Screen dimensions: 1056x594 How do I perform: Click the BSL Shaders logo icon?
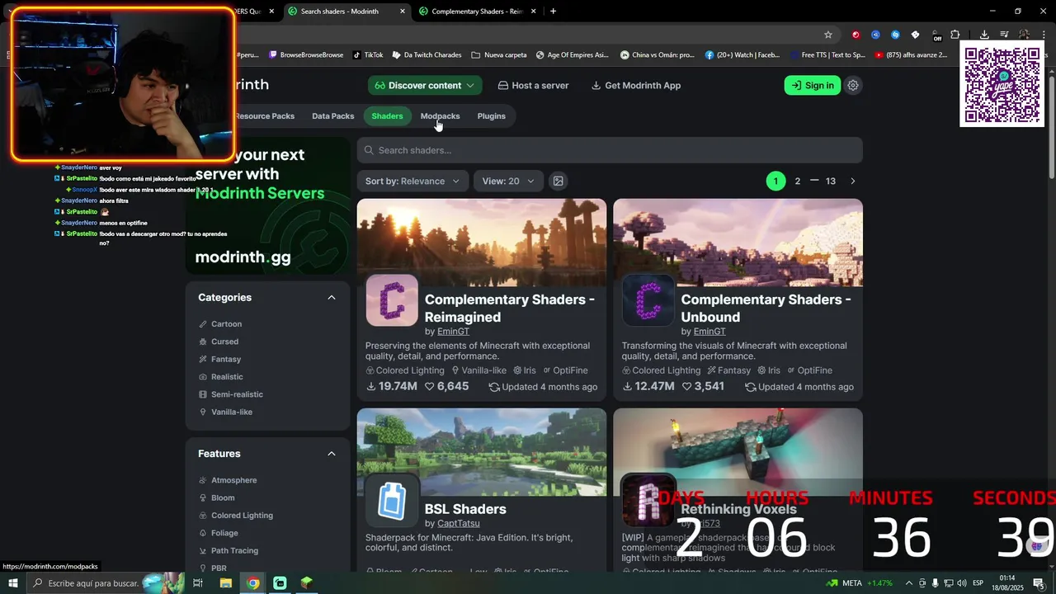point(392,500)
